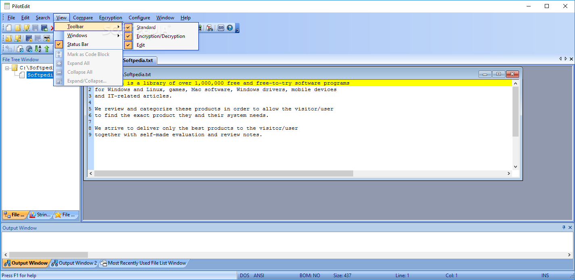Click the editor horizontal scrollbar thumb

223,173
